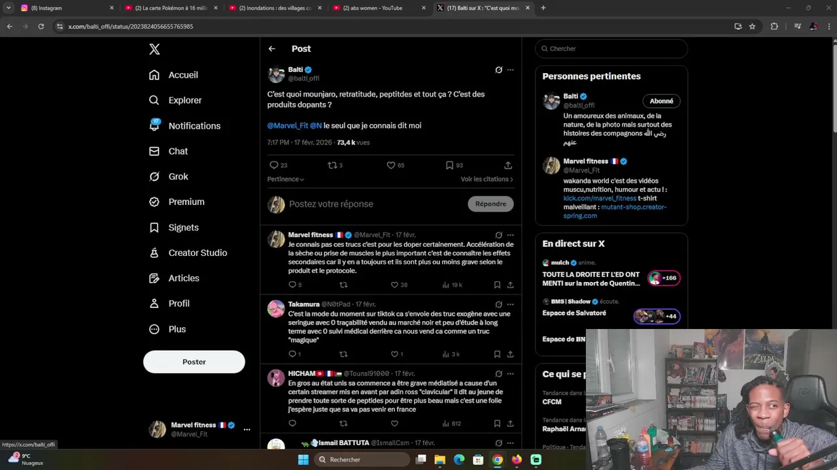Image resolution: width=837 pixels, height=470 pixels.
Task: Go to Accueil in the sidebar
Action: click(173, 75)
